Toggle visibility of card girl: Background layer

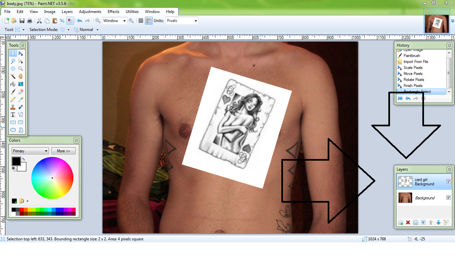click(x=448, y=182)
